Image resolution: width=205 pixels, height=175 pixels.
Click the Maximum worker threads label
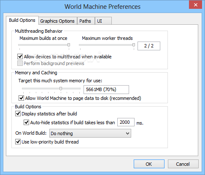tap(107, 38)
